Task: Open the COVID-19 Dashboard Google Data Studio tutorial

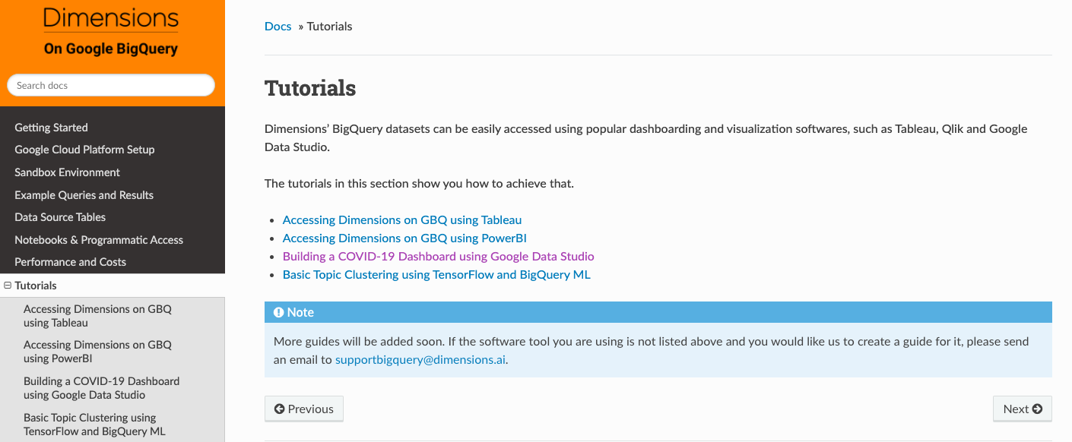Action: [438, 256]
